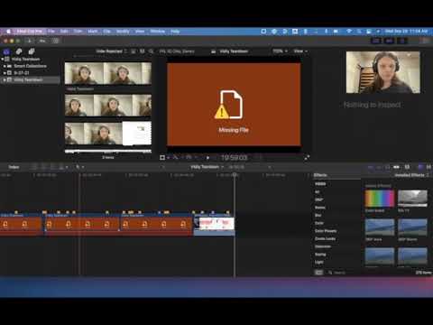This screenshot has height=325, width=433.
Task: Click the Index button above timeline
Action: (14, 167)
